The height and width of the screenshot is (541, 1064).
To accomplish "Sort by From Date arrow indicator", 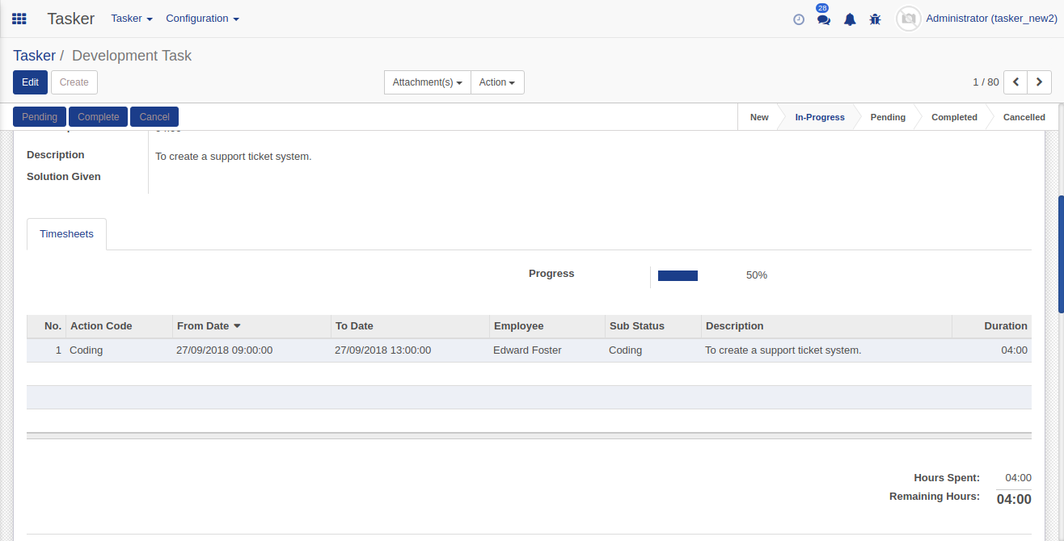I will 237,326.
